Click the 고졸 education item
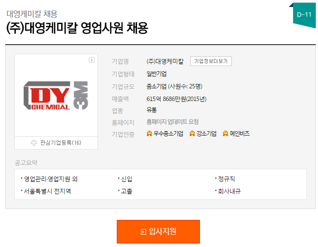 pos(126,191)
